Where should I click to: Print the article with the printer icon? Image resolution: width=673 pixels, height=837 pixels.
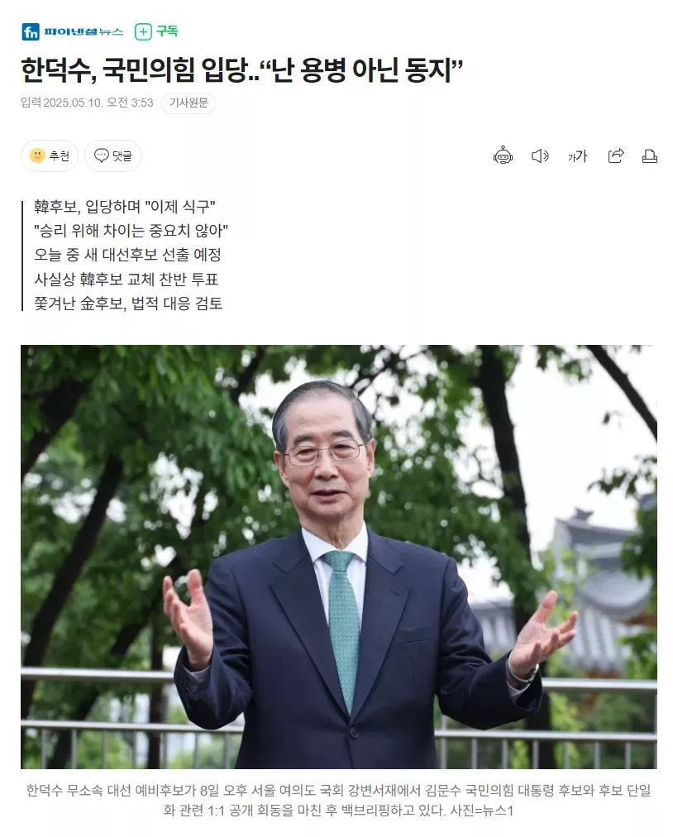(x=650, y=155)
